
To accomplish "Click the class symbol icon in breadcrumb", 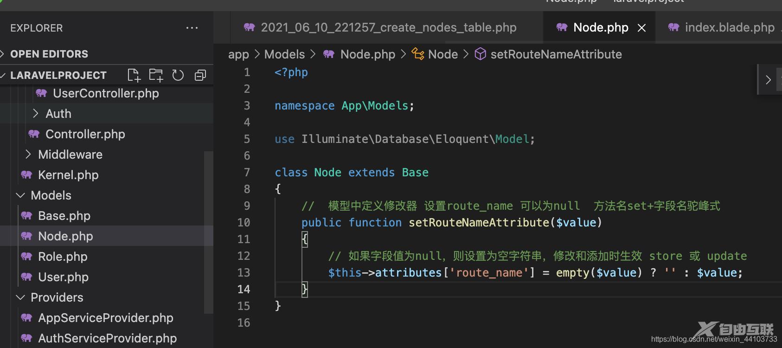I will coord(418,54).
